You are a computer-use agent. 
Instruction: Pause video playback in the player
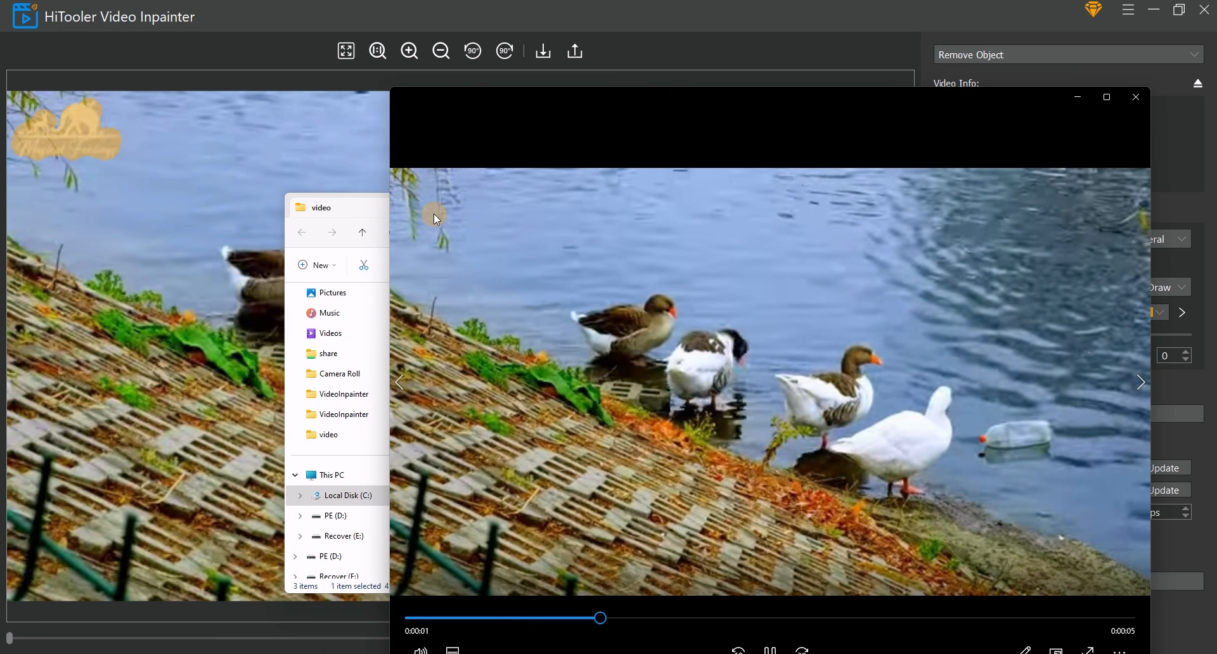(x=770, y=650)
